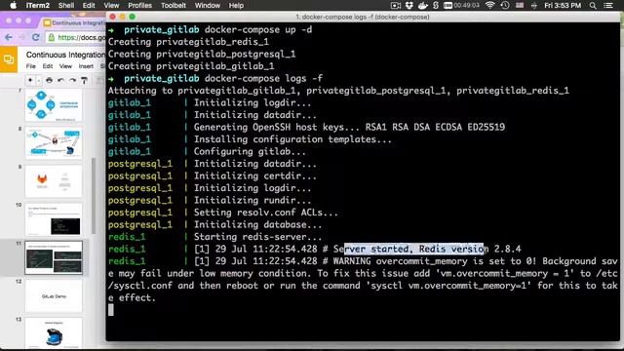Expand the new slide layout dropdown arrow
This screenshot has width=624, height=351.
tap(39, 80)
